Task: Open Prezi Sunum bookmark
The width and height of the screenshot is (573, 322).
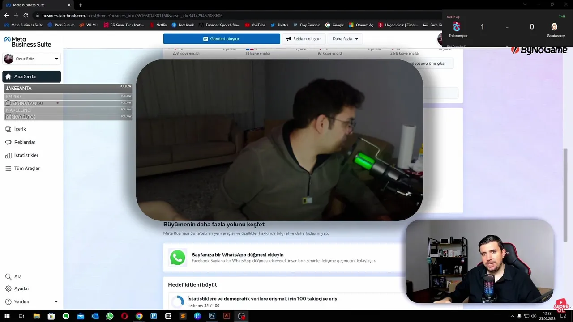Action: pos(61,25)
